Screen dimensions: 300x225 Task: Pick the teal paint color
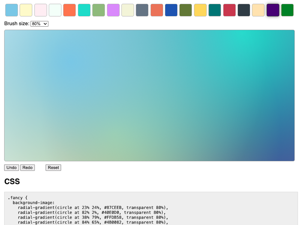214,10
